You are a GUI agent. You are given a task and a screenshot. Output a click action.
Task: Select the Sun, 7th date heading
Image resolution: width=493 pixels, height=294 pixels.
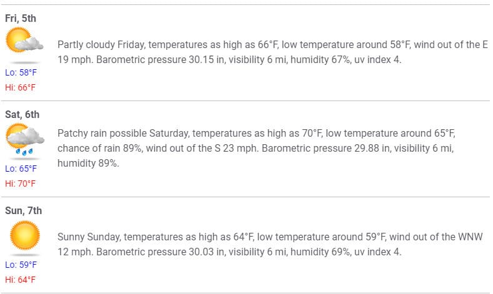coord(23,210)
